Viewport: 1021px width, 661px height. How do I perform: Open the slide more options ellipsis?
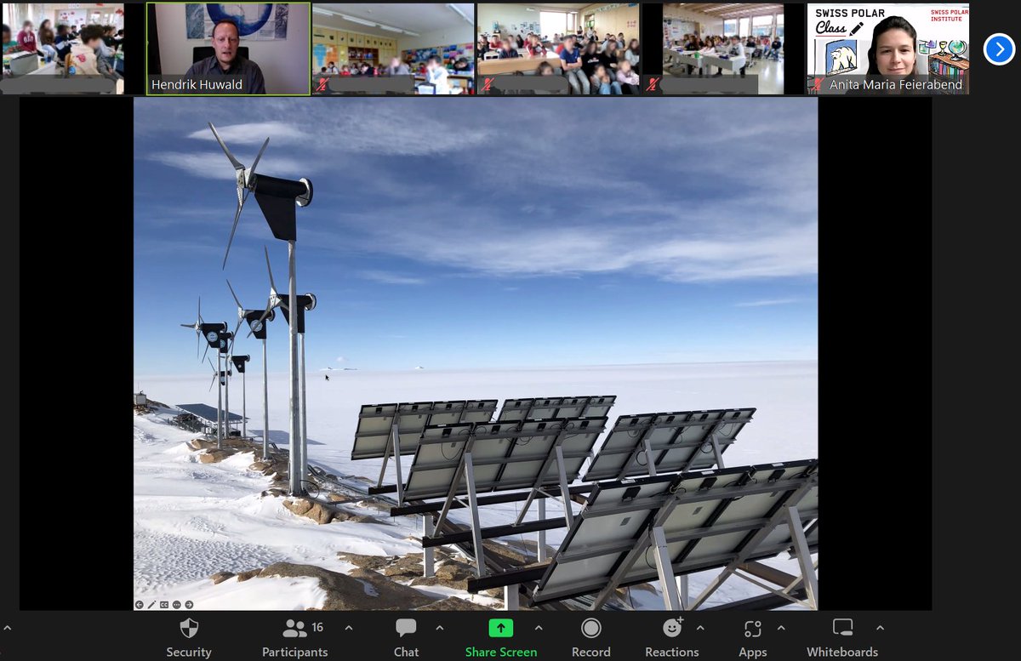point(176,605)
